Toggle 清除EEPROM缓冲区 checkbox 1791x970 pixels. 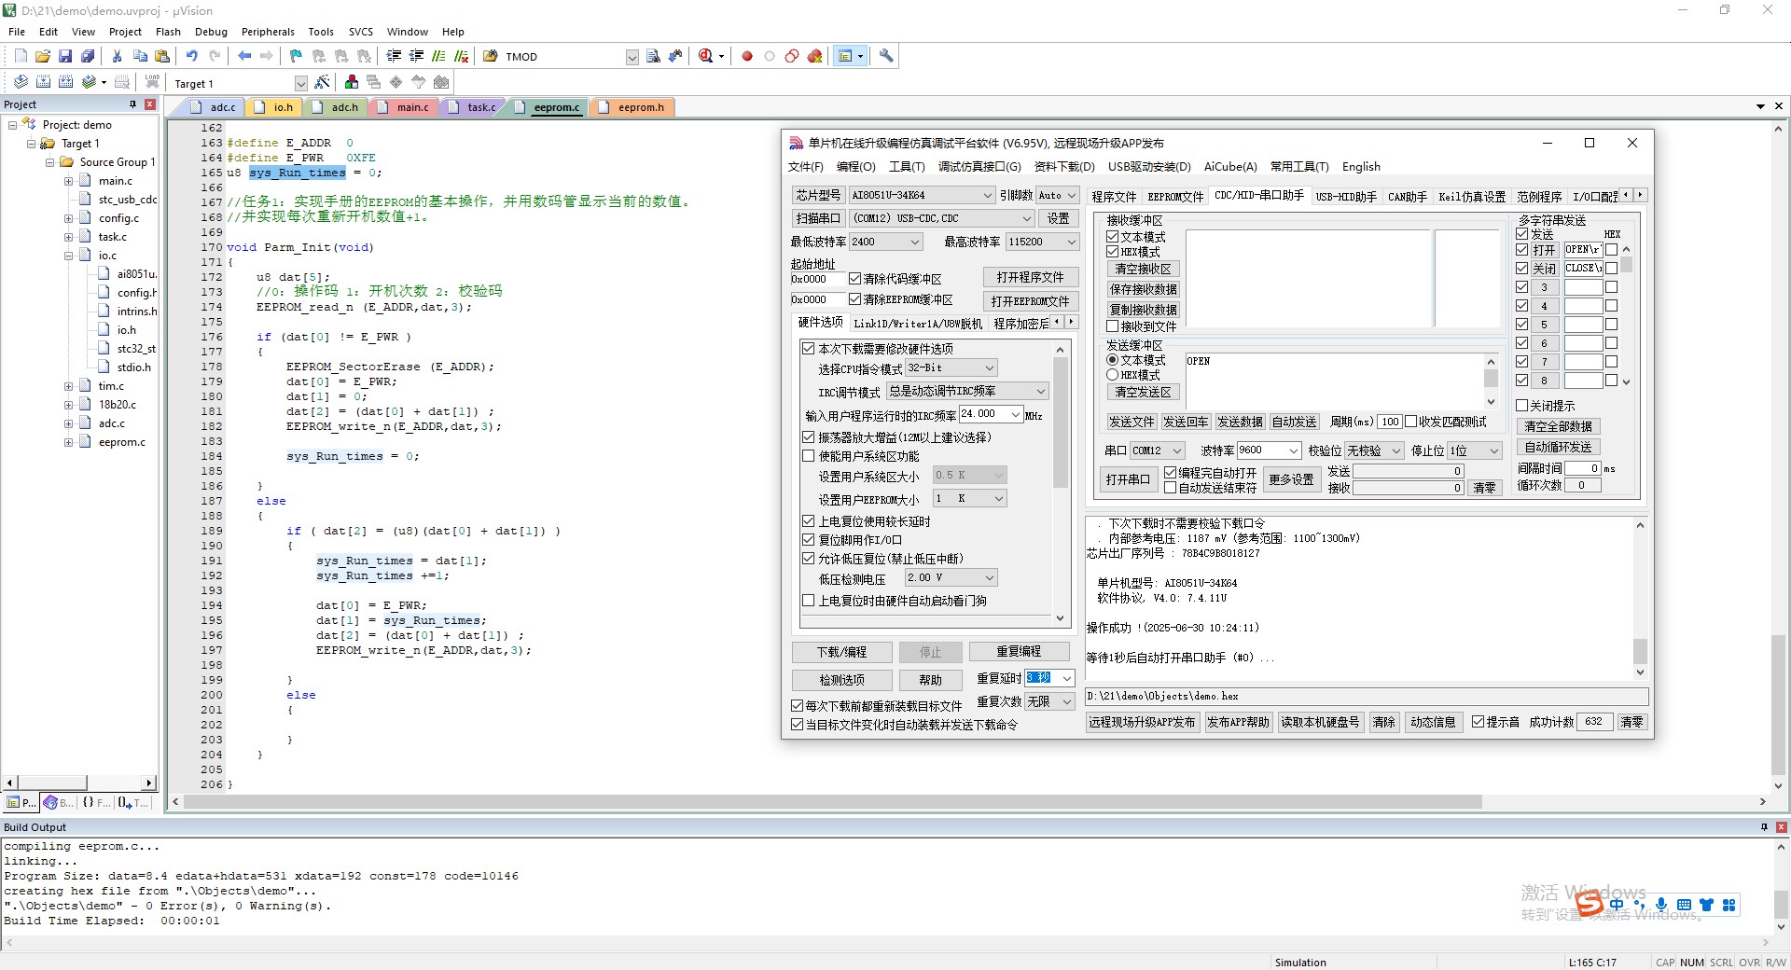pos(854,299)
